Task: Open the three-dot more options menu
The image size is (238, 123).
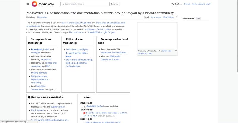Action: point(177,17)
